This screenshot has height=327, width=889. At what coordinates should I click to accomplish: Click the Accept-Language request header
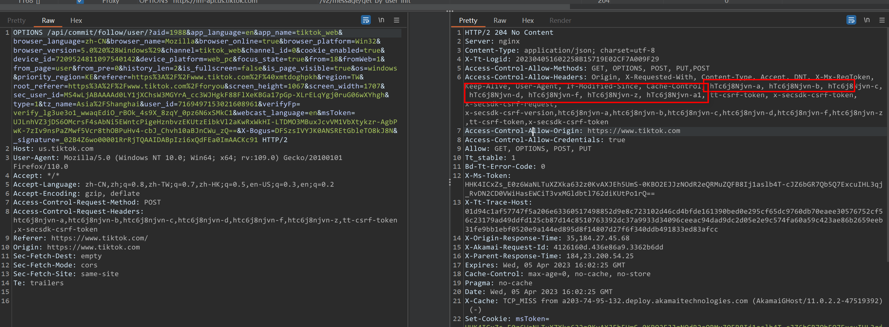173,184
